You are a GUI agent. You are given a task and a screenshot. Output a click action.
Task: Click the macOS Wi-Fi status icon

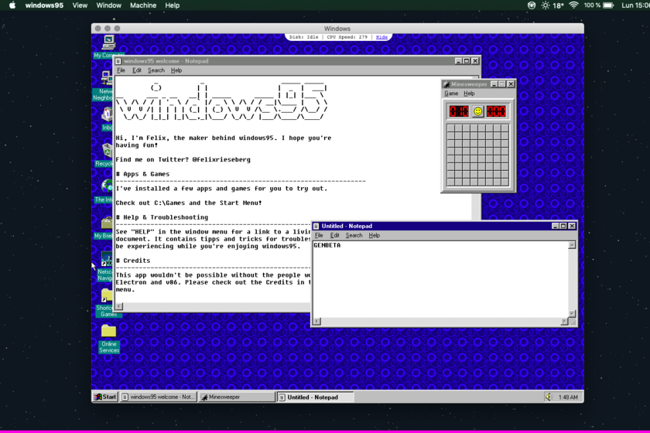pos(573,5)
